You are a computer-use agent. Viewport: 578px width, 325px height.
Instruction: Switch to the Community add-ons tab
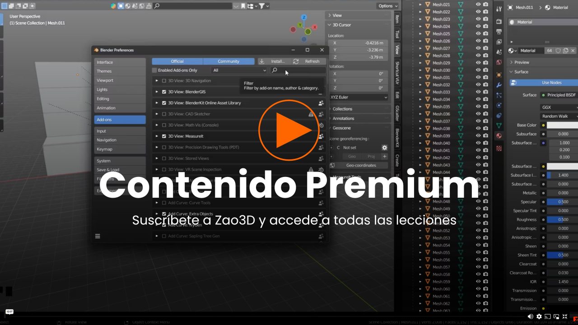click(229, 61)
